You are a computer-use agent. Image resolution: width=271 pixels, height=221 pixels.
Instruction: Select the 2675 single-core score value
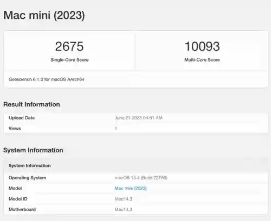pos(69,46)
